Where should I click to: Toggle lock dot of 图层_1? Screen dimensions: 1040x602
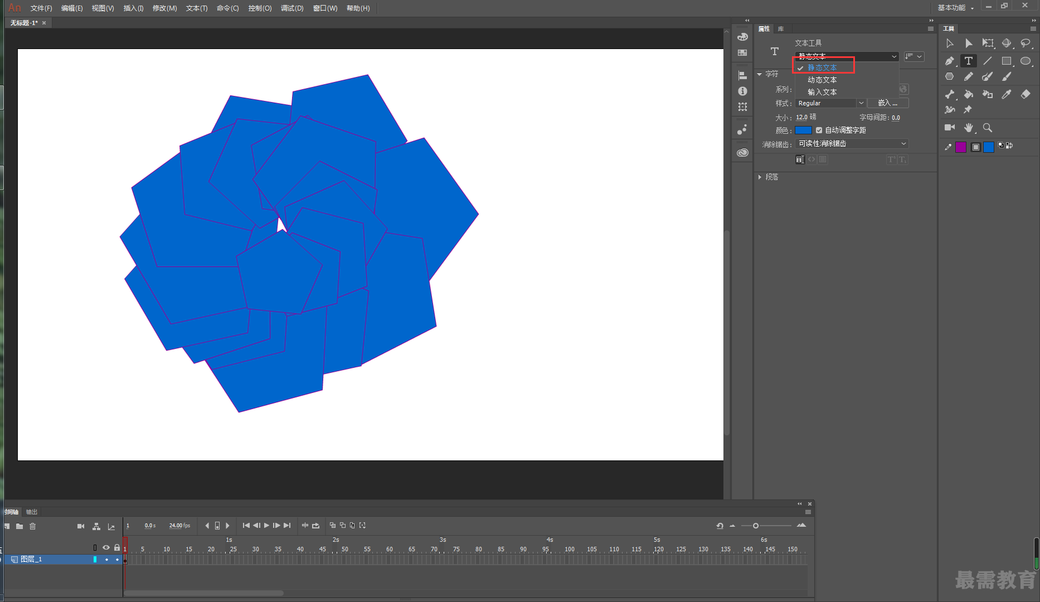click(x=117, y=560)
